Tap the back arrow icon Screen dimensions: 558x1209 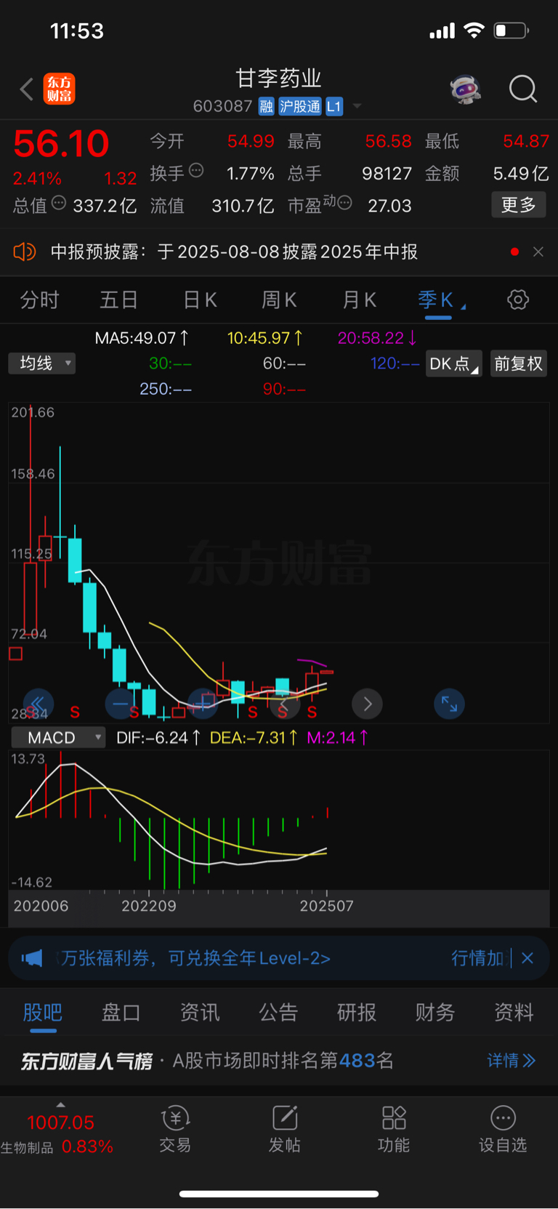coord(27,89)
